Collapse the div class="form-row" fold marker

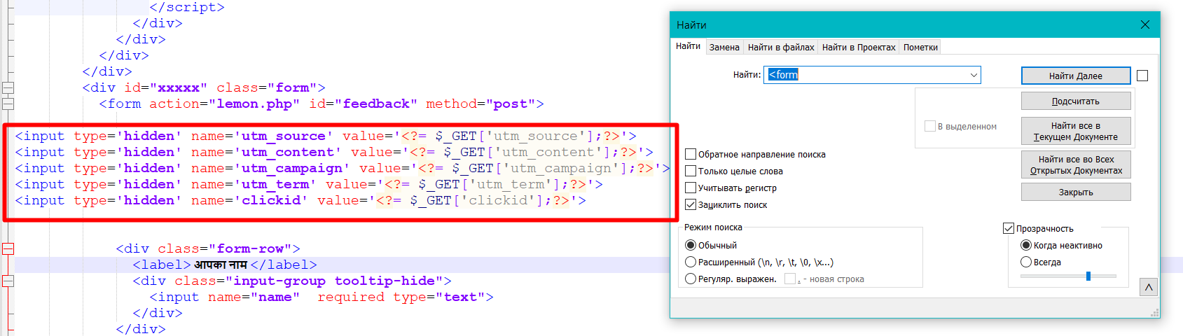8,248
